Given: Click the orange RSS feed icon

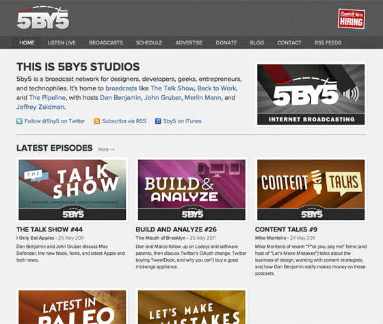Looking at the screenshot, I should (x=97, y=121).
